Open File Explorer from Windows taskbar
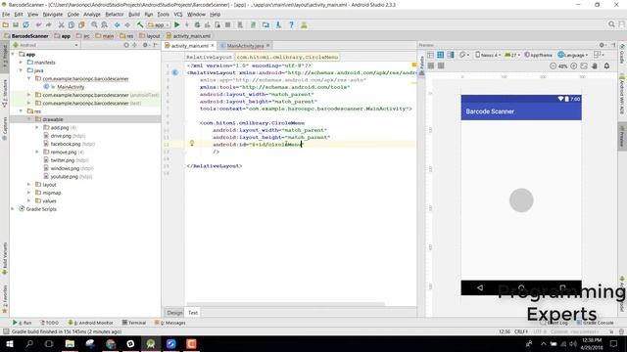The width and height of the screenshot is (627, 352). click(x=70, y=343)
